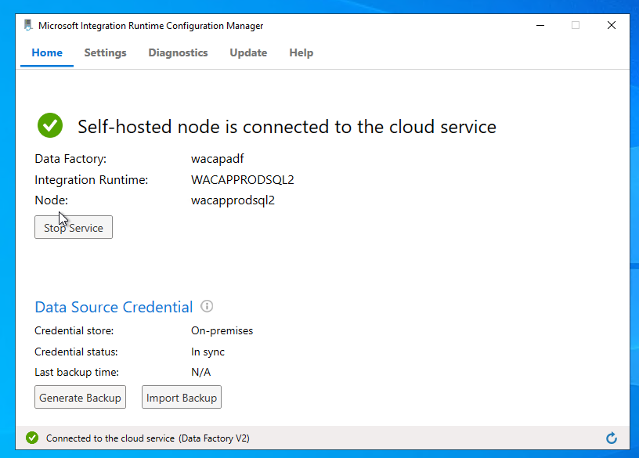This screenshot has height=458, width=639.
Task: Close the Configuration Manager window
Action: 612,25
